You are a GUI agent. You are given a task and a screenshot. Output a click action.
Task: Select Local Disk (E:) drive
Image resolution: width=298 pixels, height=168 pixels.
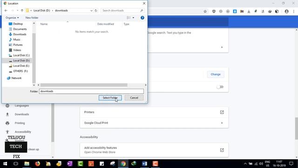[x=21, y=66]
